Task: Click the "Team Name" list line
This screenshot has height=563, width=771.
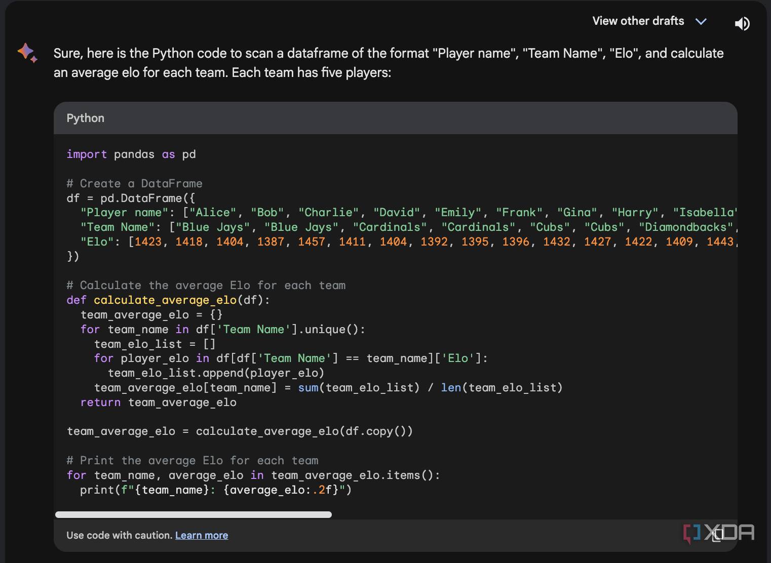Action: [x=408, y=227]
